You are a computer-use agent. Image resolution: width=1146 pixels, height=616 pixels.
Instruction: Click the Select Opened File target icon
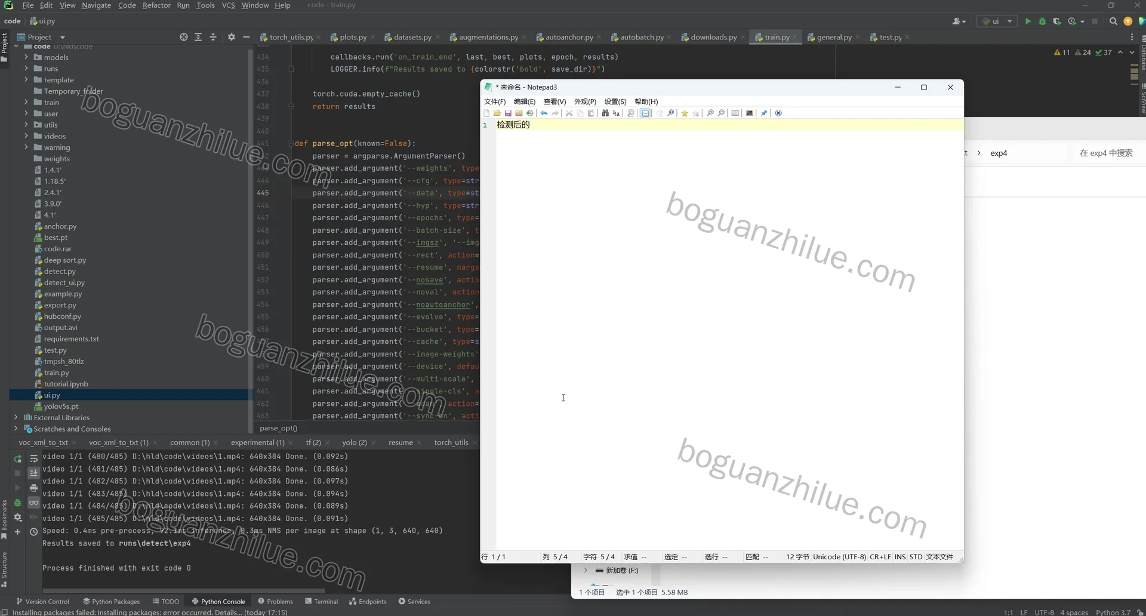(184, 37)
